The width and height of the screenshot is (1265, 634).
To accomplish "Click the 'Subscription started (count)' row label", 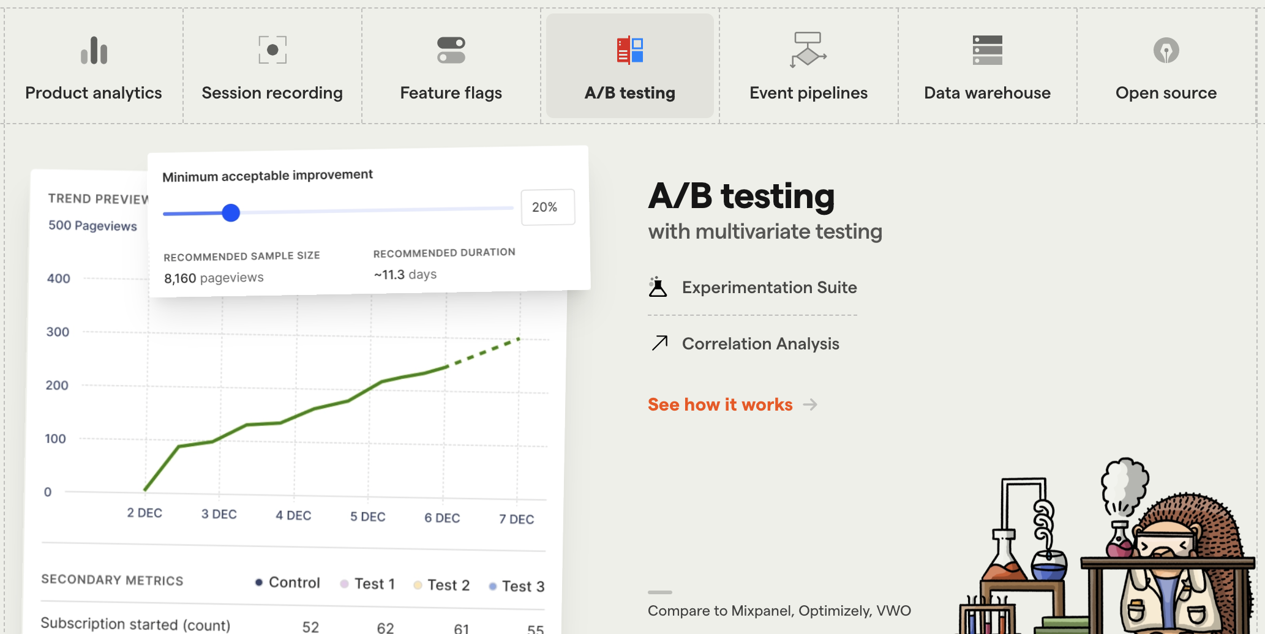I will pyautogui.click(x=135, y=624).
